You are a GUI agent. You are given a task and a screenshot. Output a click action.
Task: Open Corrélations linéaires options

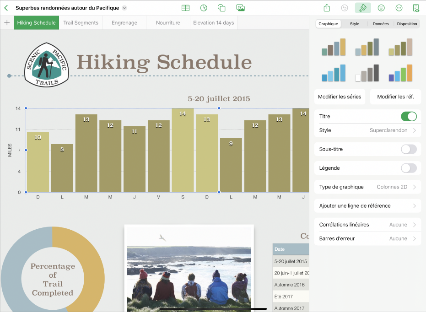tap(367, 225)
